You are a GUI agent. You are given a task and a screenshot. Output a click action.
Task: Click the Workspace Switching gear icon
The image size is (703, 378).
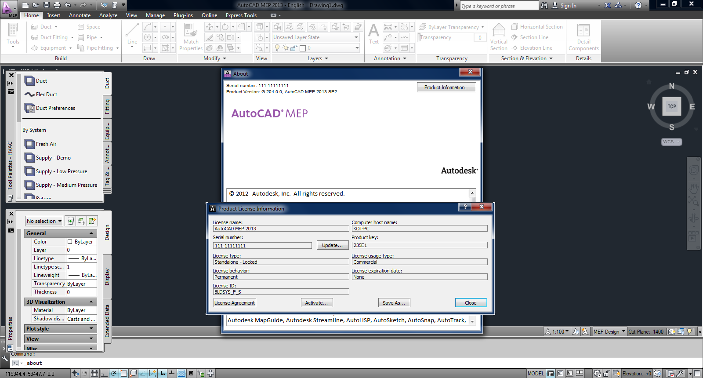pyautogui.click(x=597, y=373)
